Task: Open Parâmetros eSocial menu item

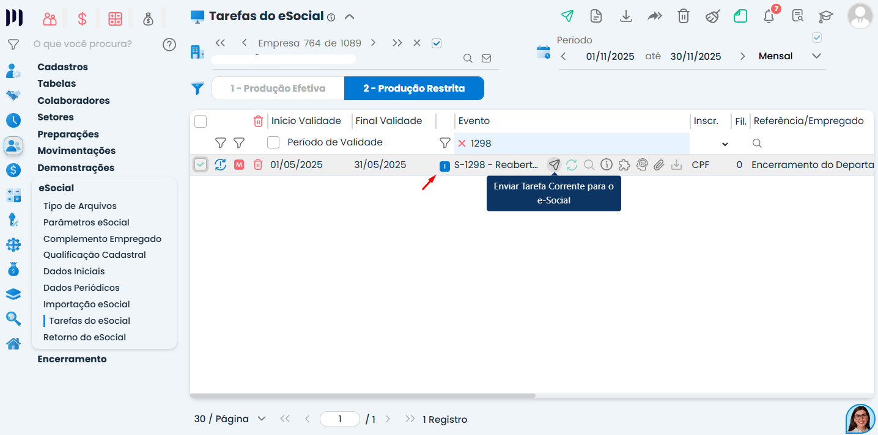Action: 86,222
